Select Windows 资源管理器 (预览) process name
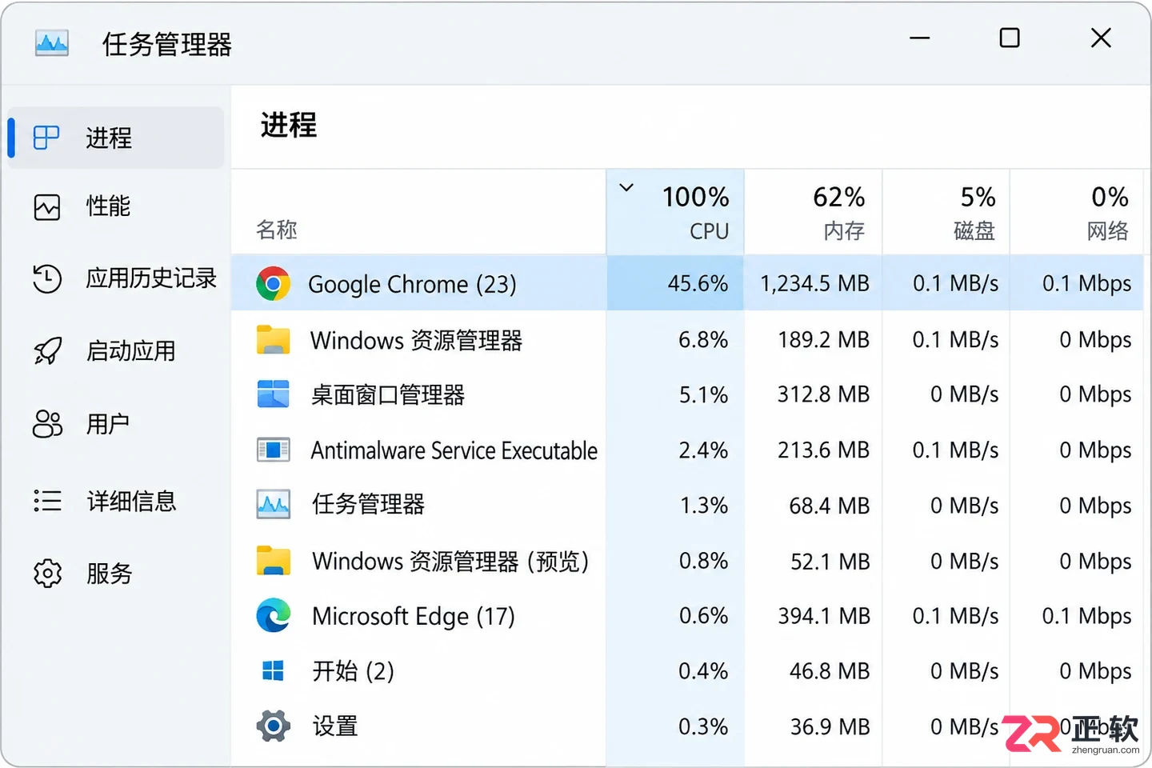The image size is (1152, 768). (x=450, y=561)
